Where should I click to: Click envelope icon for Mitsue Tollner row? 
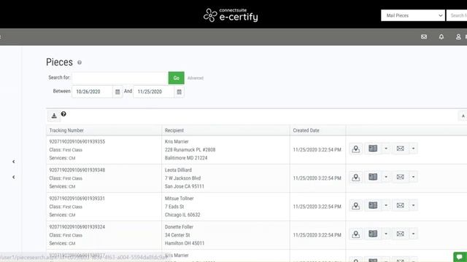[401, 205]
